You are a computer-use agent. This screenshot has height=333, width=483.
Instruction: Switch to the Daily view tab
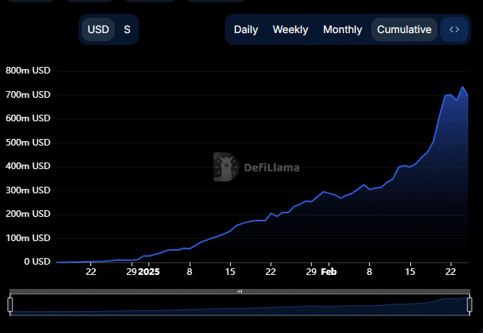click(246, 29)
